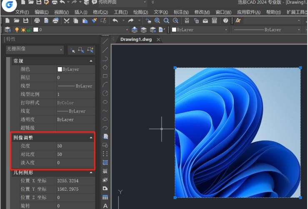Collapse the 几何图形 section
The height and width of the screenshot is (209, 308).
click(91, 172)
